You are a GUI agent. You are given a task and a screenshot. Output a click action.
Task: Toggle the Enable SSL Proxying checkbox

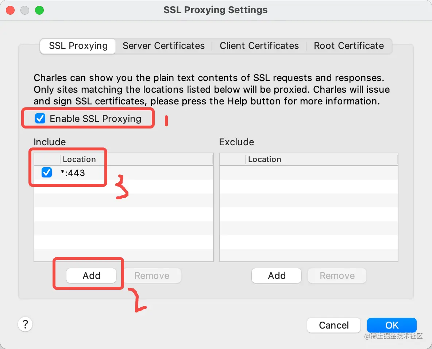pos(40,119)
